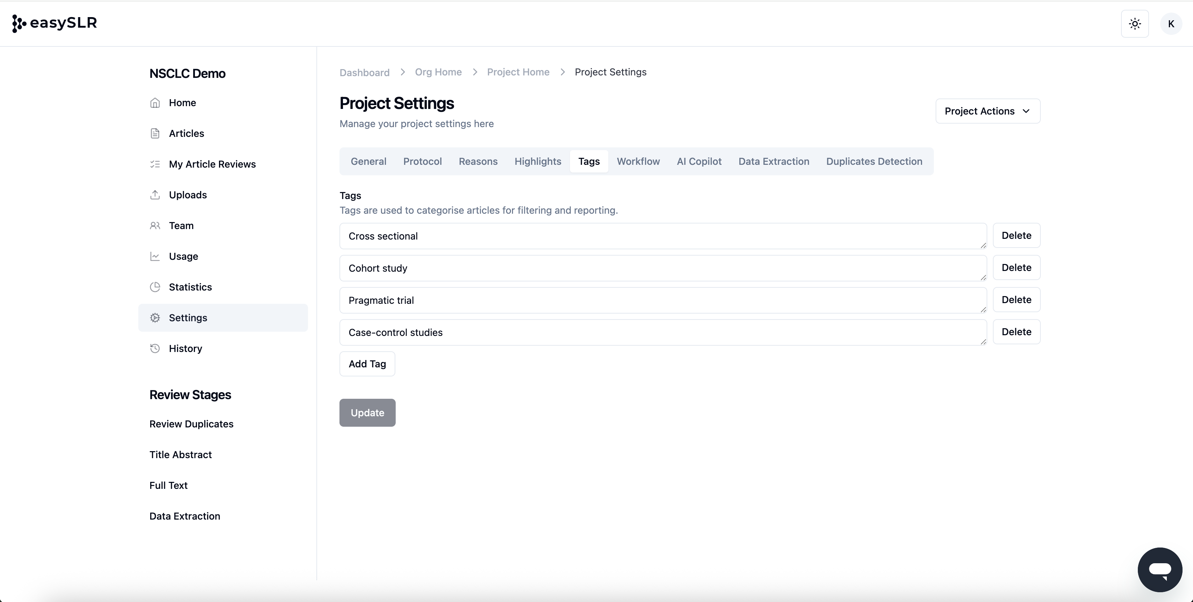Click the chevron in Project Actions
The image size is (1193, 602).
click(1026, 111)
